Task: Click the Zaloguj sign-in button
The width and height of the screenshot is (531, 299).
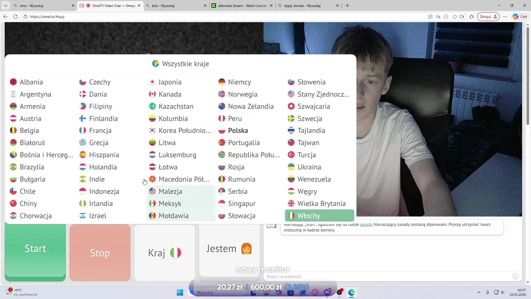Action: 488,17
